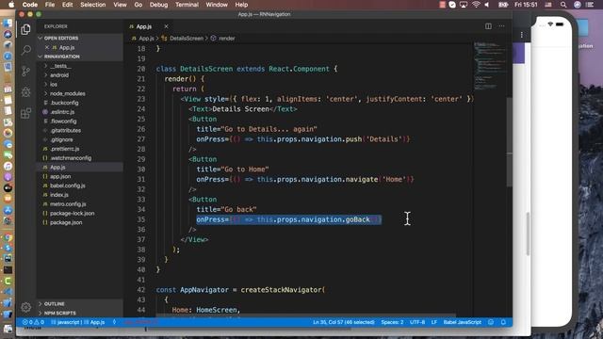Open .eslintrc.js in the explorer

62,112
